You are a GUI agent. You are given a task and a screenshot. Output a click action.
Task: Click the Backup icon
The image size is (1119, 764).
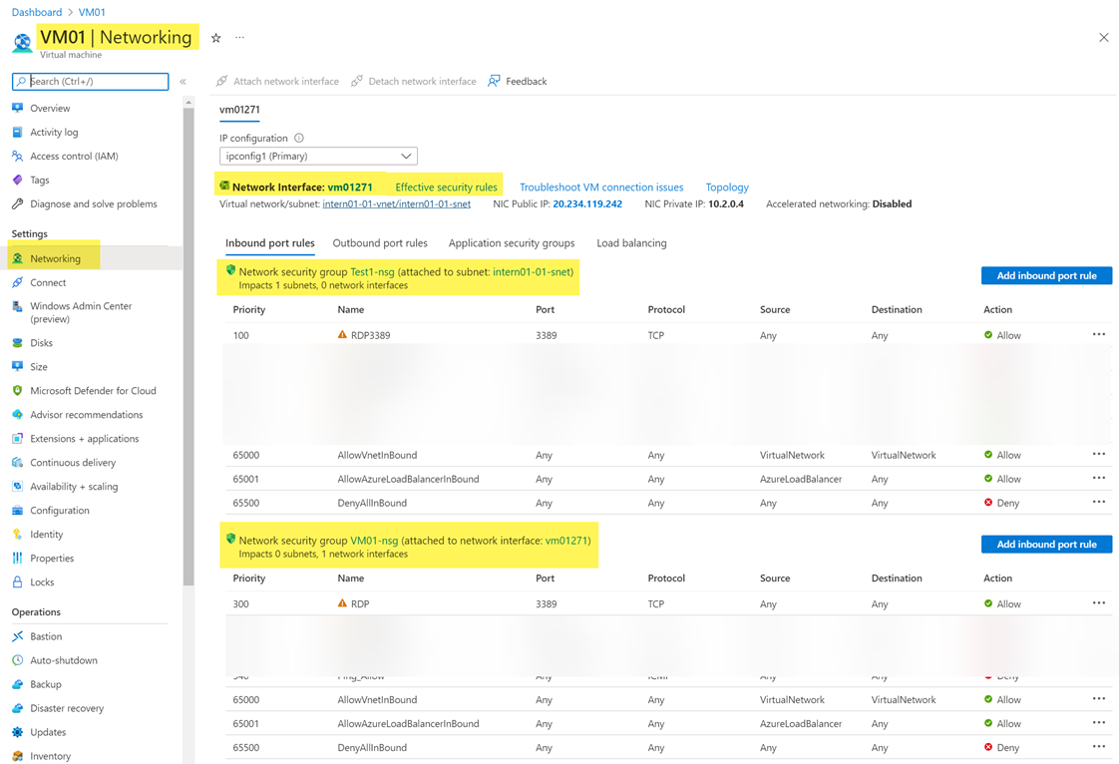tap(18, 684)
